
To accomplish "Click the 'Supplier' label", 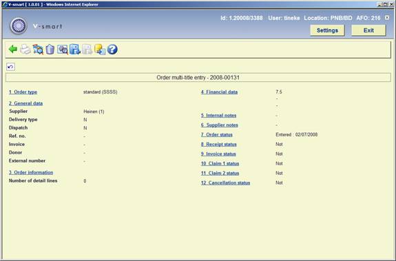I will pos(18,111).
